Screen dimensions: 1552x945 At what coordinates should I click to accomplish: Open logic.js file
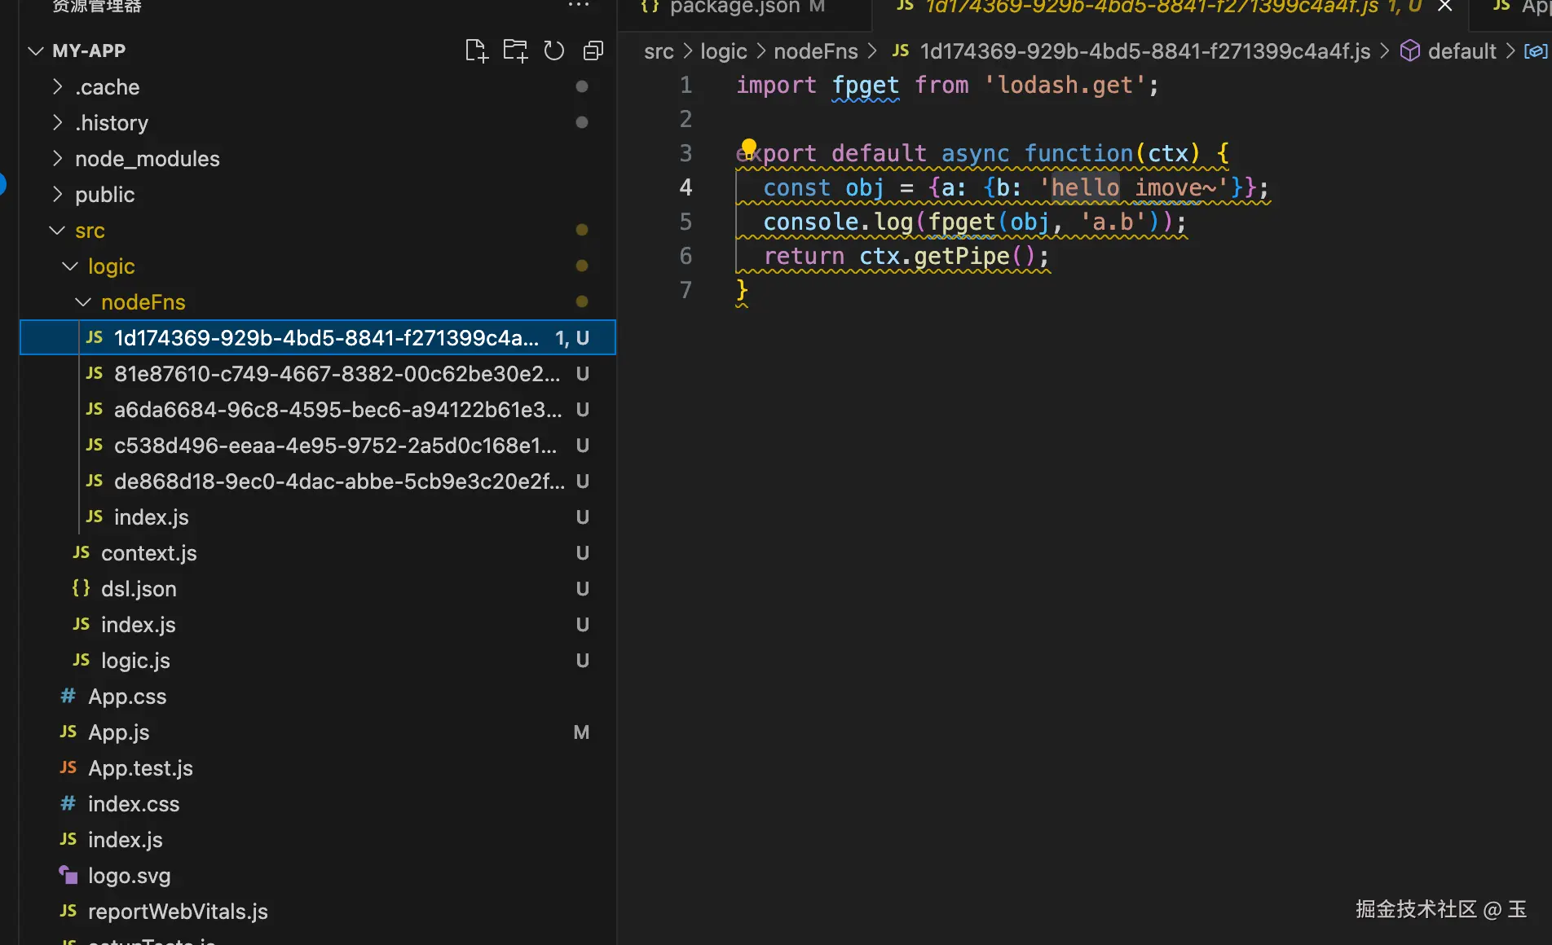coord(318,661)
